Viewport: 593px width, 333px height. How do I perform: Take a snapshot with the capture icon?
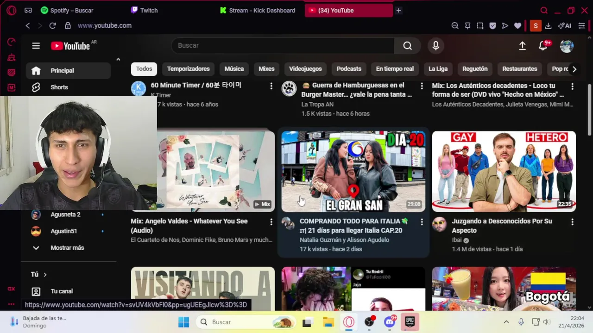point(480,26)
